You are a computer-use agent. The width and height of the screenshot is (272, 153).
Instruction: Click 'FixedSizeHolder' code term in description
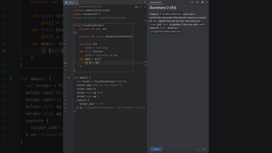click(171, 14)
